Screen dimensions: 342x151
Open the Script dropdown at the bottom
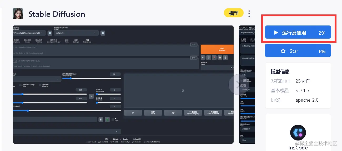67,131
